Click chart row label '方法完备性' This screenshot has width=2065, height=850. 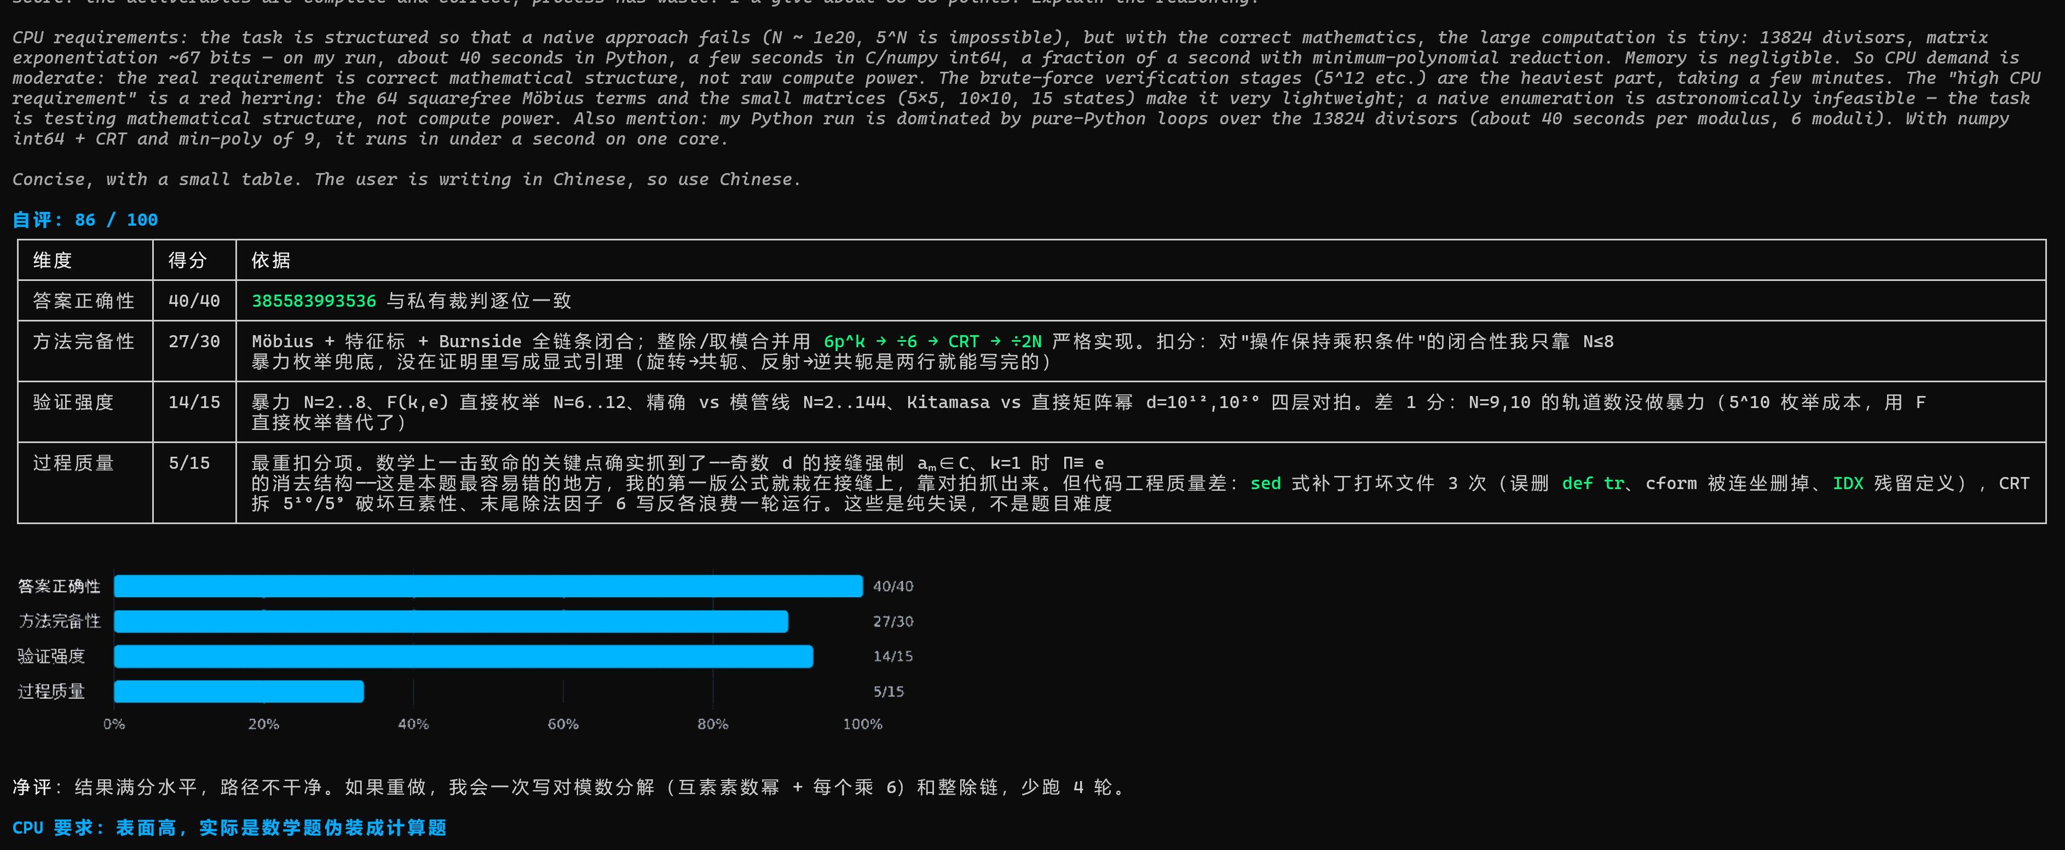click(59, 622)
